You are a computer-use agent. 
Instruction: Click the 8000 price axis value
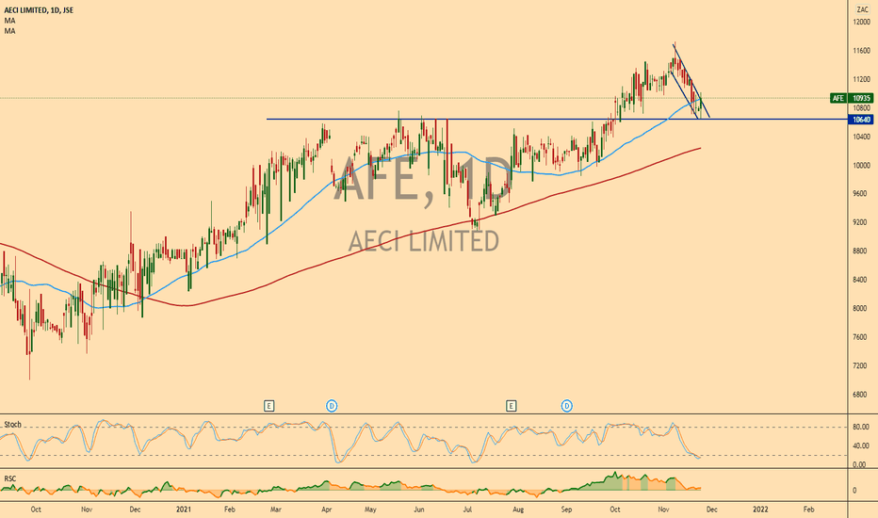tap(861, 309)
